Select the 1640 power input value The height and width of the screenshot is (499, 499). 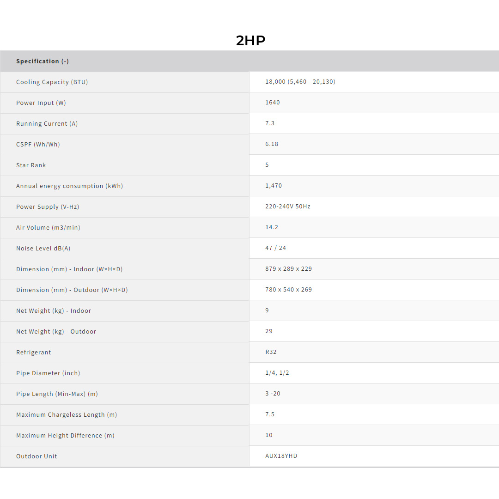[x=273, y=103]
